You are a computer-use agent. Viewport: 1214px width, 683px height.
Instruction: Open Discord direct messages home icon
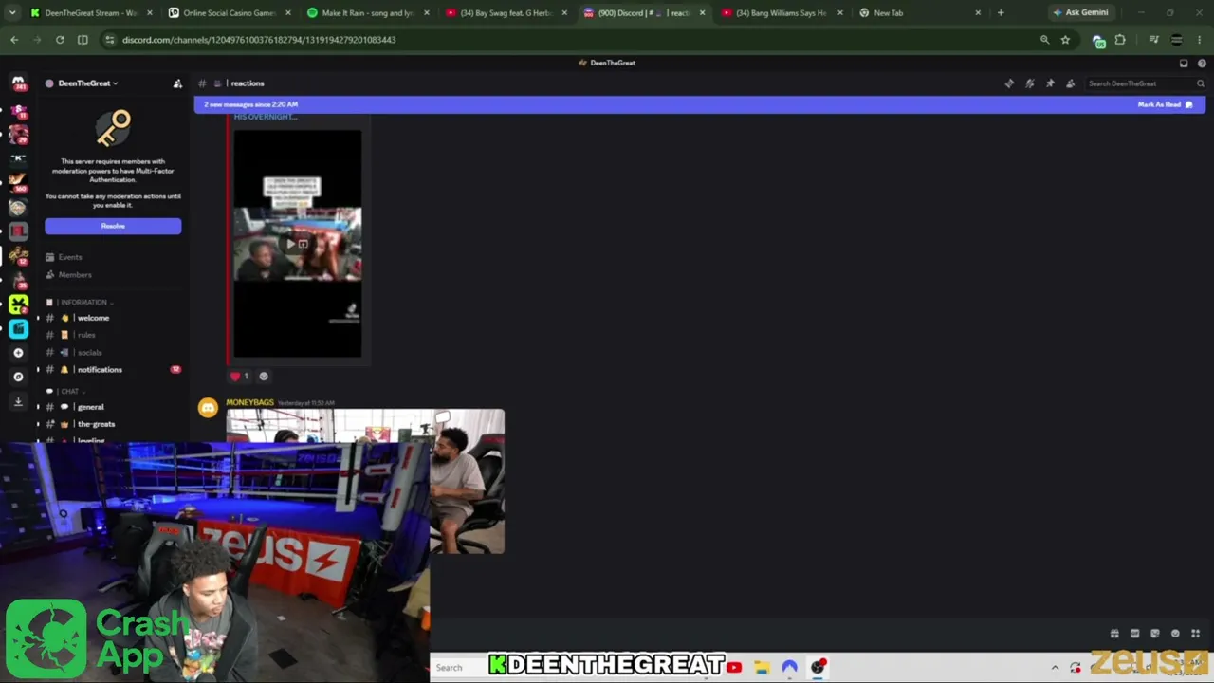tap(18, 83)
